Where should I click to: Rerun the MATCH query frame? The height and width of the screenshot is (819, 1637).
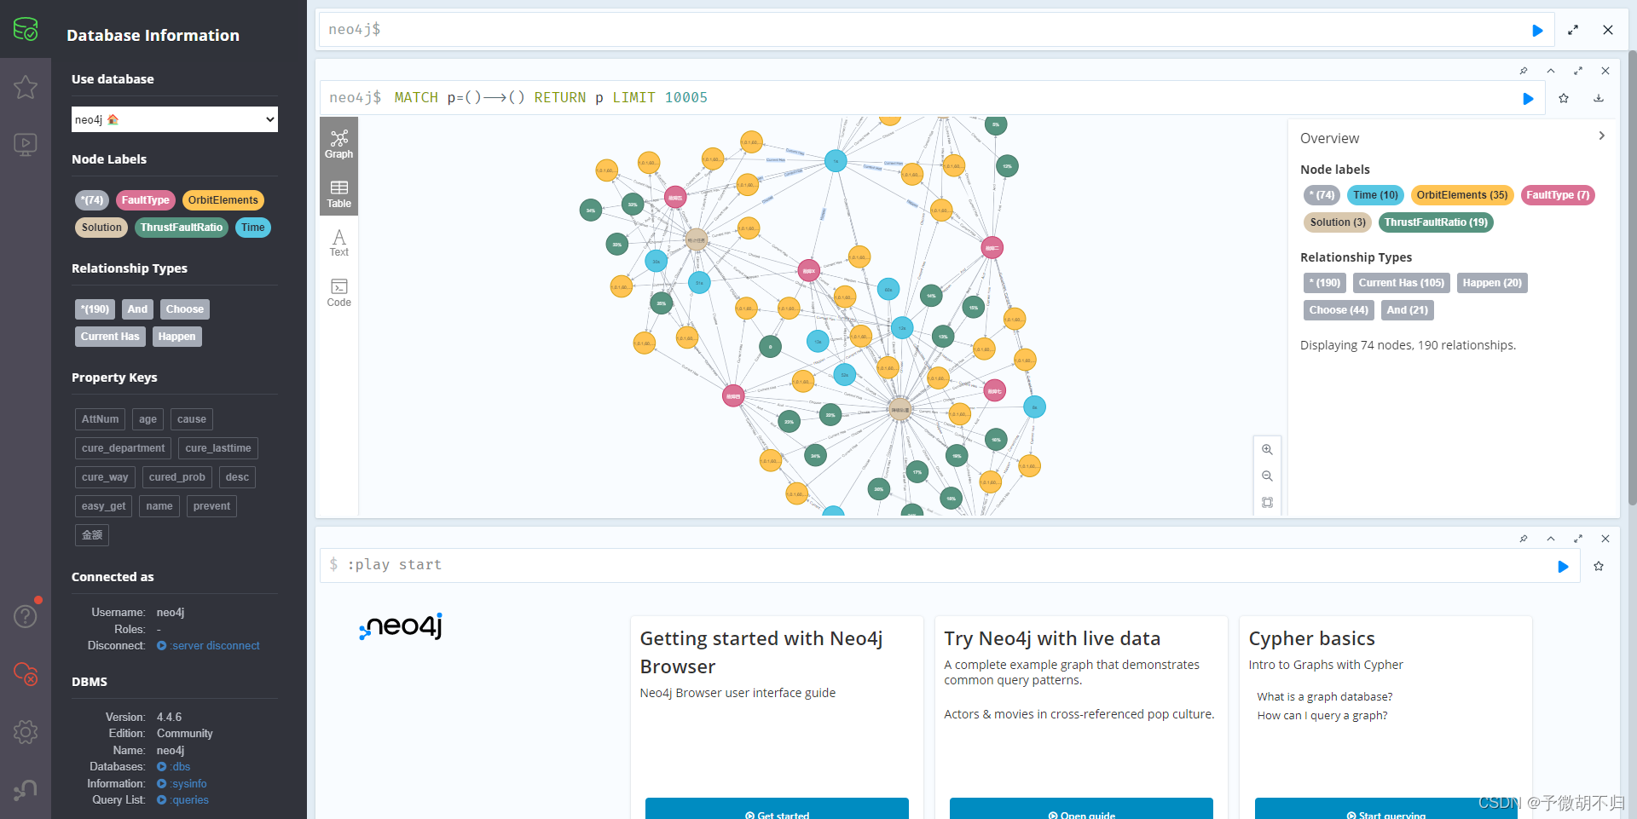click(1528, 99)
